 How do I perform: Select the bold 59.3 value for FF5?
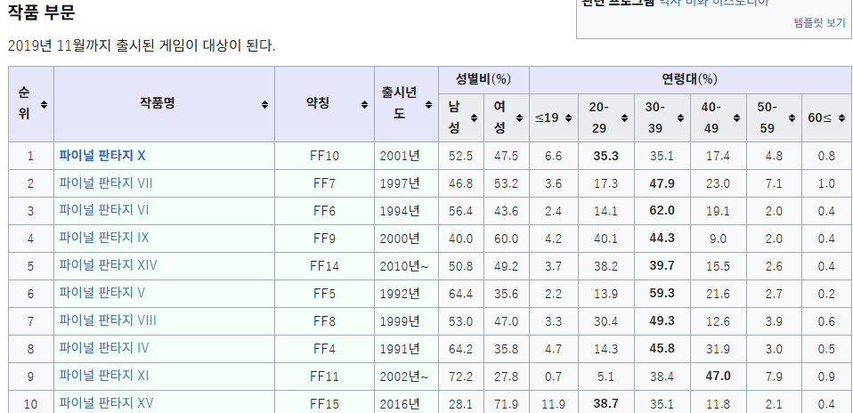pyautogui.click(x=662, y=294)
